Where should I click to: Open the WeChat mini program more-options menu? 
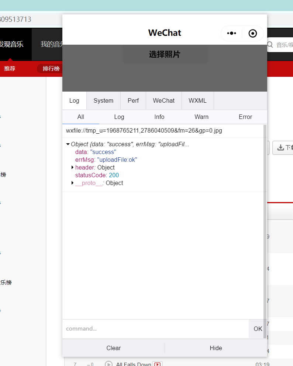[231, 33]
